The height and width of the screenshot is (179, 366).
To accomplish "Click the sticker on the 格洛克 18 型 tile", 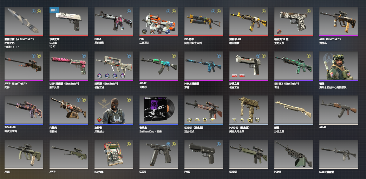I will pos(279,31).
